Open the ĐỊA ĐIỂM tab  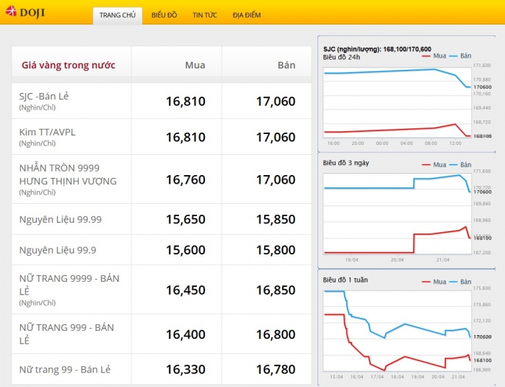point(247,15)
